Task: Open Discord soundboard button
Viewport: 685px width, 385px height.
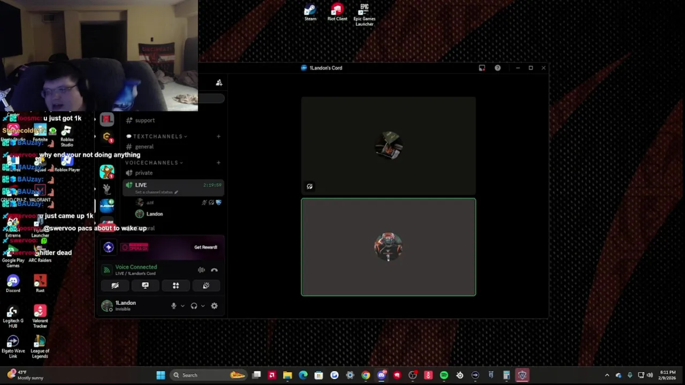Action: [206, 286]
